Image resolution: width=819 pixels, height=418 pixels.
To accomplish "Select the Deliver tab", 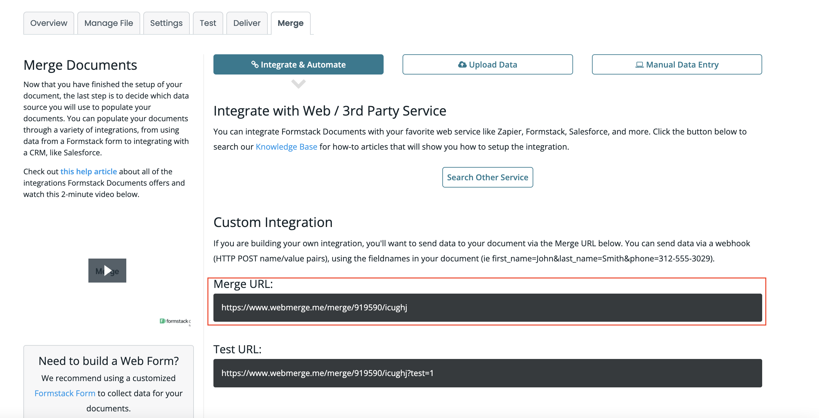I will coord(247,23).
